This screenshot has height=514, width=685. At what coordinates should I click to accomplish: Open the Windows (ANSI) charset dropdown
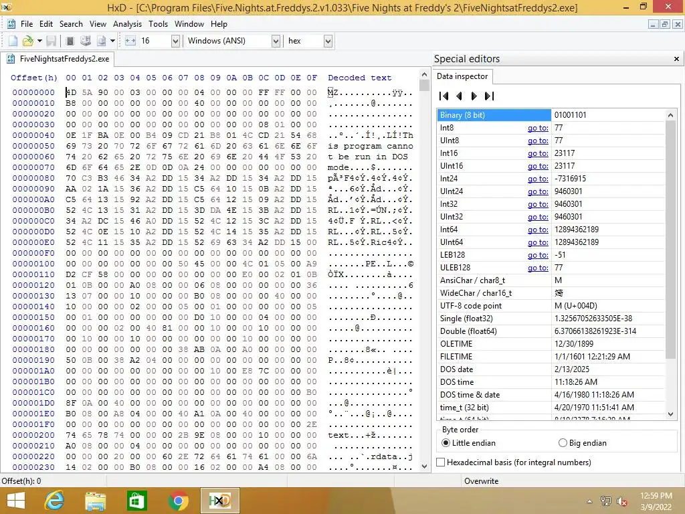click(276, 41)
